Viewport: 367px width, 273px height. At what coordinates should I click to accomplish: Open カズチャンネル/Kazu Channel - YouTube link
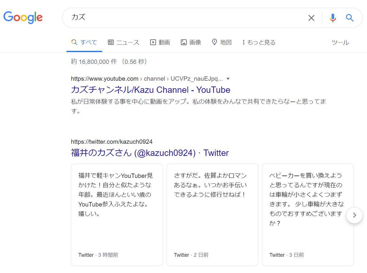[x=150, y=90]
